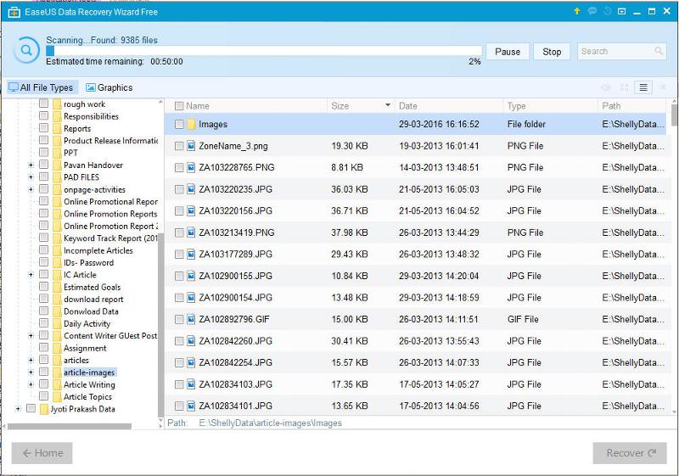Open the feedback chat bubble icon
This screenshot has height=476, width=679.
click(x=592, y=11)
